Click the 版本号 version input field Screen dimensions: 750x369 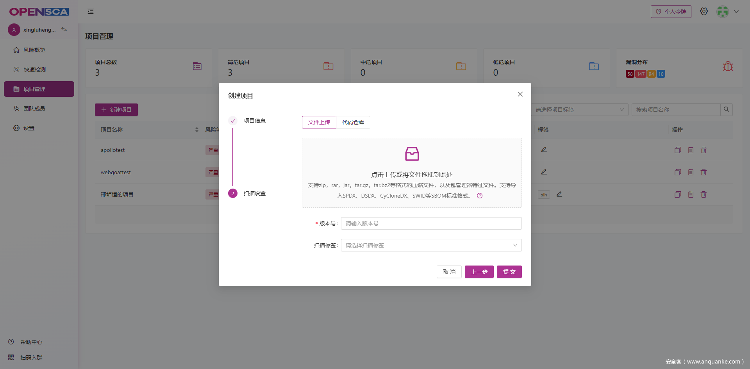point(431,223)
